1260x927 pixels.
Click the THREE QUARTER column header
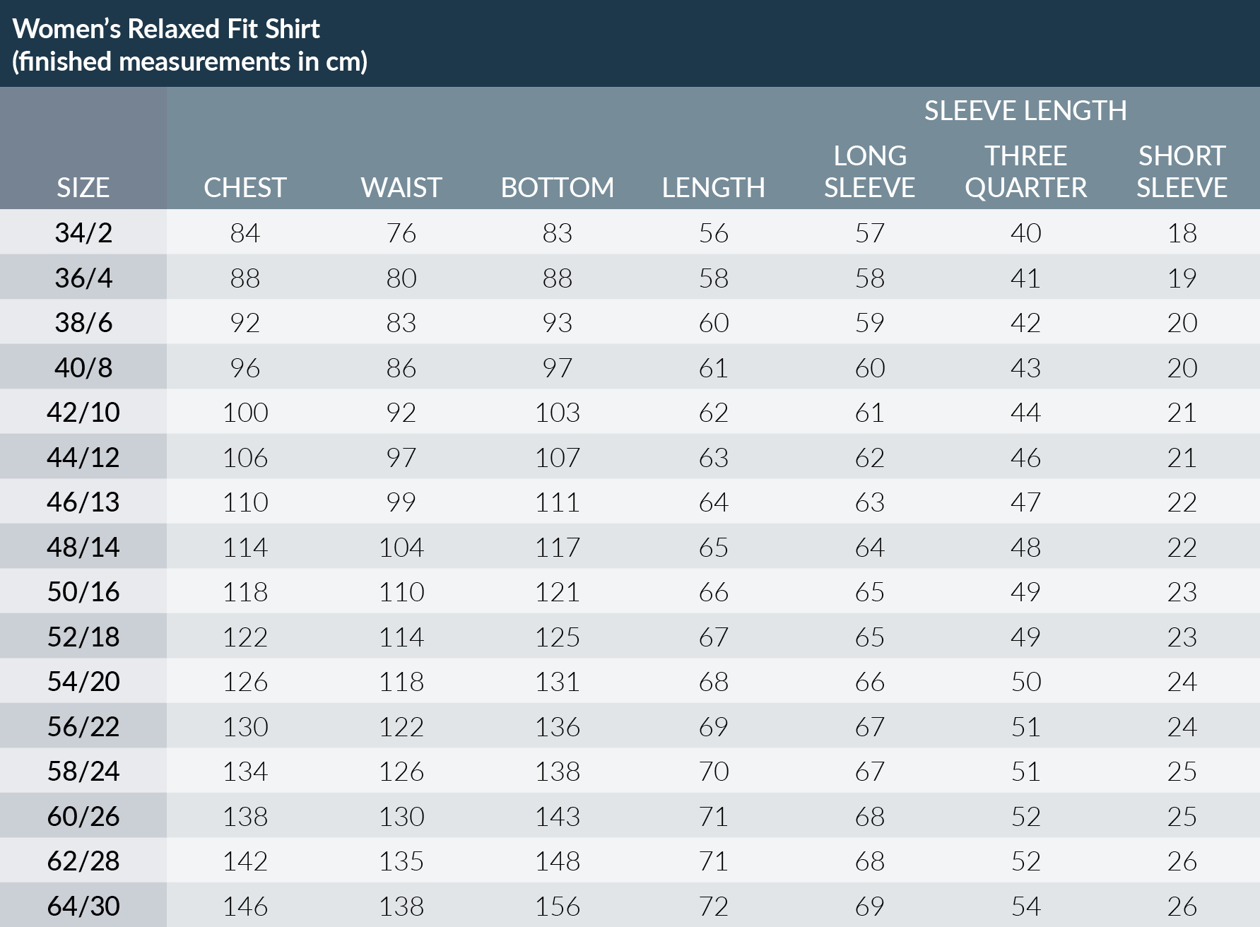coord(1025,172)
